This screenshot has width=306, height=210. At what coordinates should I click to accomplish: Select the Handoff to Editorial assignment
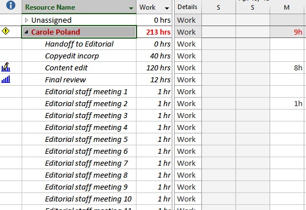(x=79, y=44)
